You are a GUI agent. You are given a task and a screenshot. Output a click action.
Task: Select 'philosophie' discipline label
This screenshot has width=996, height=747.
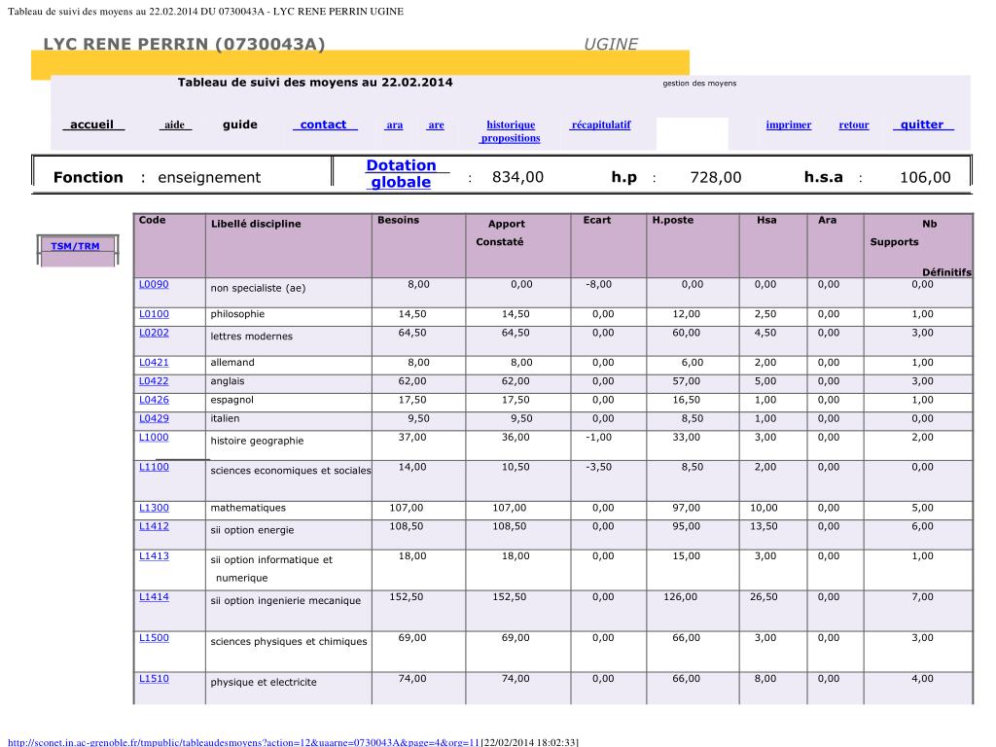pyautogui.click(x=237, y=314)
